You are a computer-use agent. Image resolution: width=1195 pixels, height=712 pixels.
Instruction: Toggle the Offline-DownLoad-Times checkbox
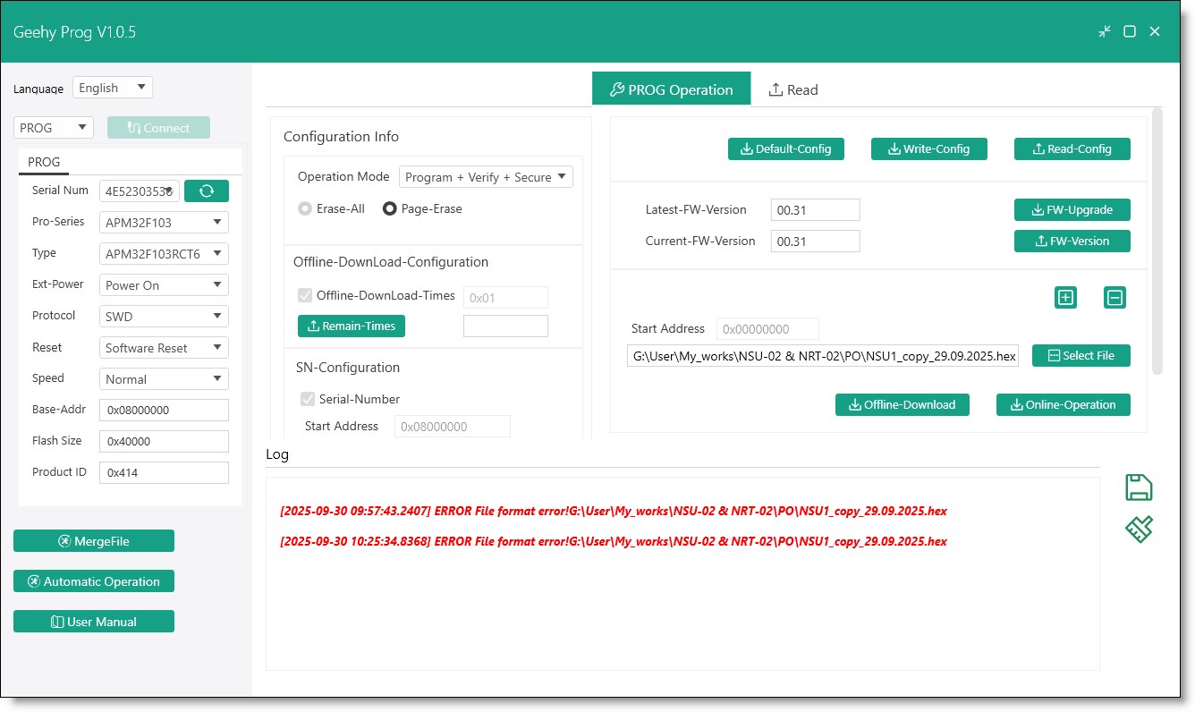click(x=306, y=295)
